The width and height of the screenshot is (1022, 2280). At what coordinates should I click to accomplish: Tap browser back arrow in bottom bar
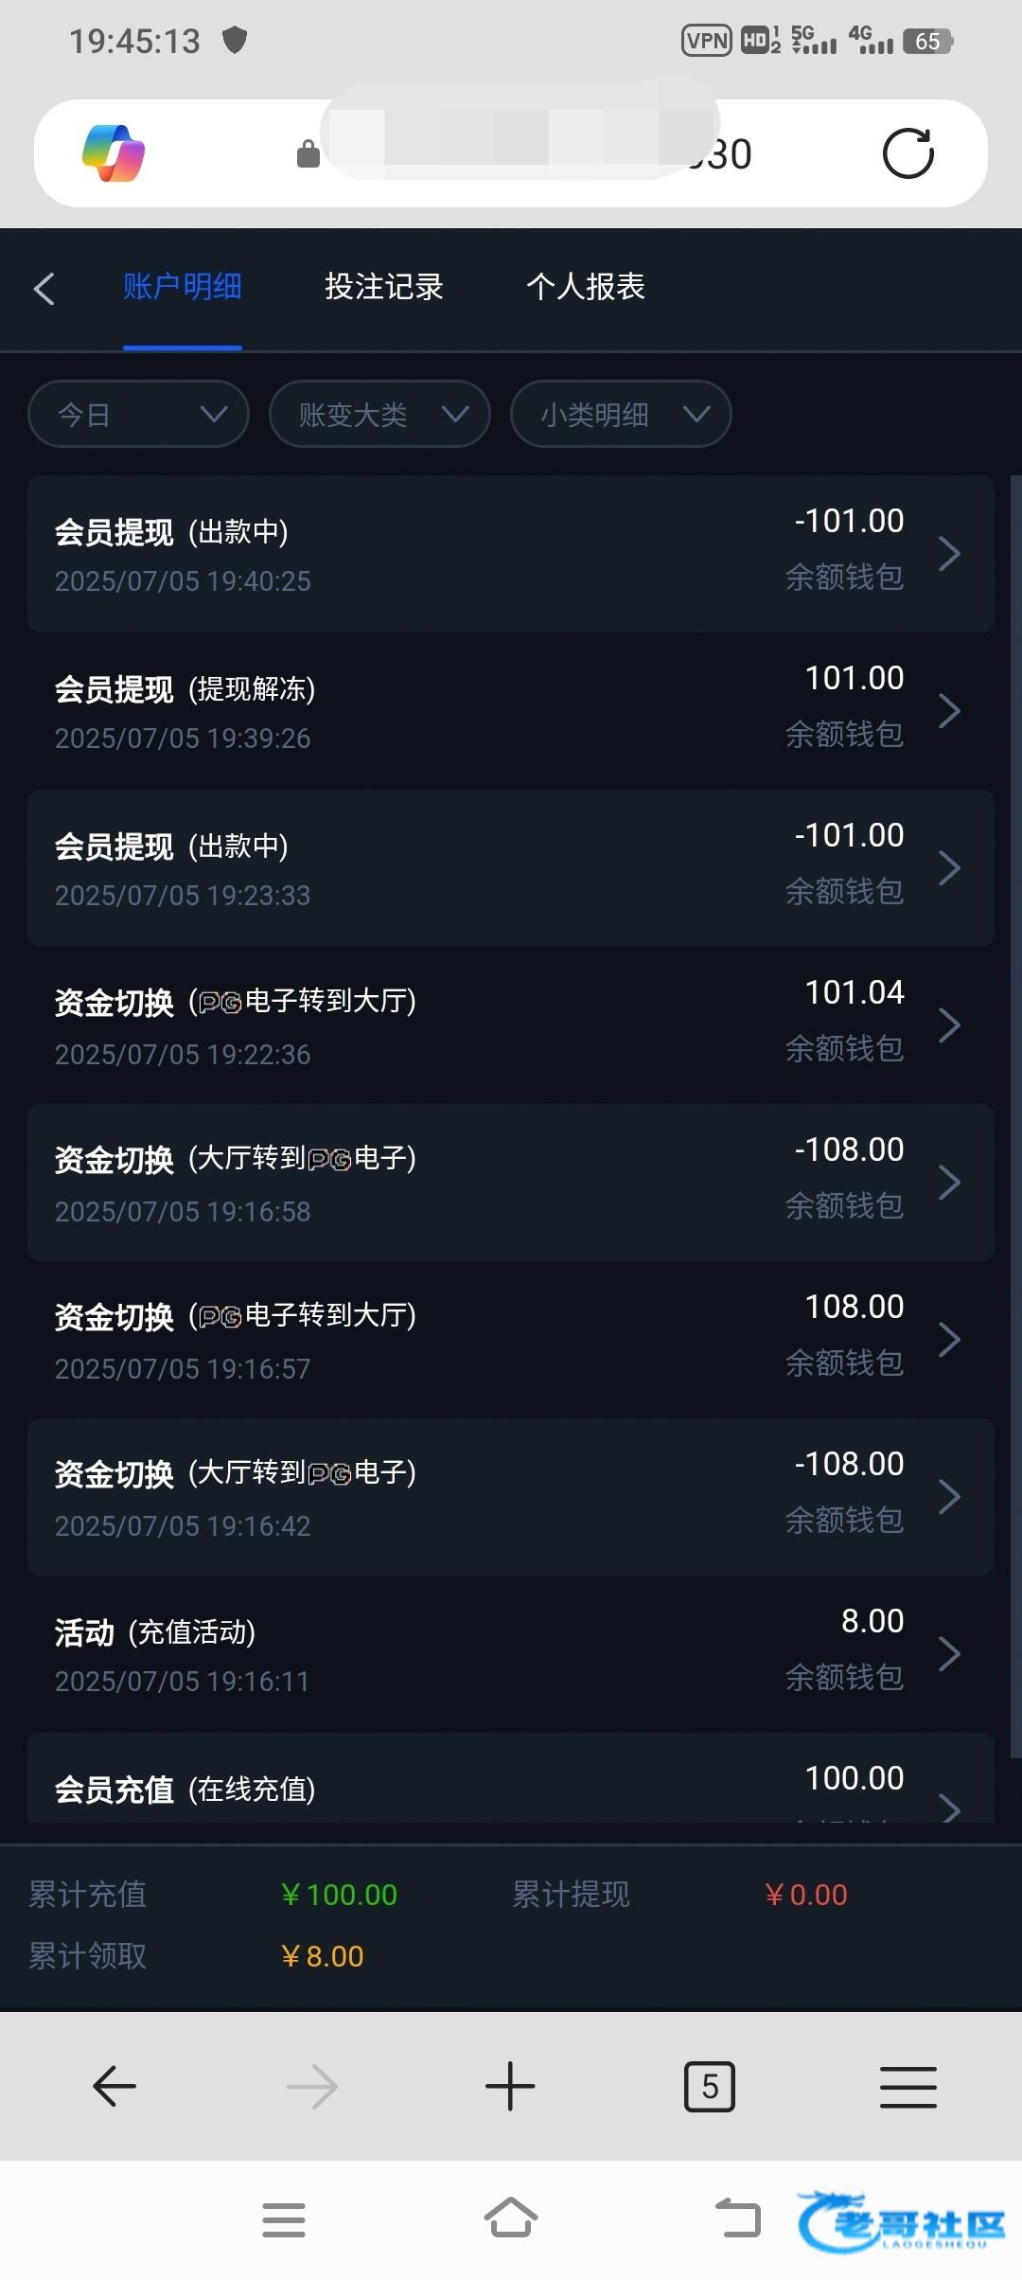(115, 2086)
